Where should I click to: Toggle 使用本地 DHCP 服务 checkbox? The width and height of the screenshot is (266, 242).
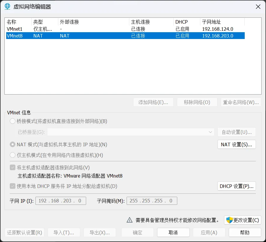pyautogui.click(x=12, y=186)
